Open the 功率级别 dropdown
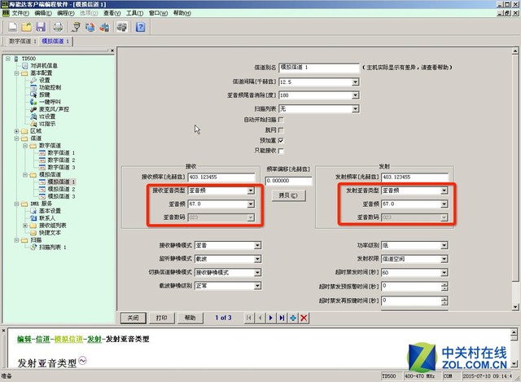521x382 pixels. 444,245
